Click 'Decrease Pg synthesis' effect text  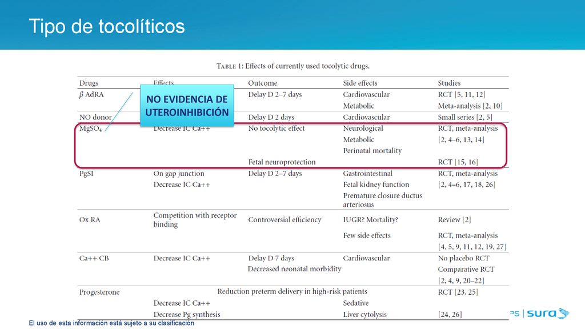pyautogui.click(x=187, y=315)
